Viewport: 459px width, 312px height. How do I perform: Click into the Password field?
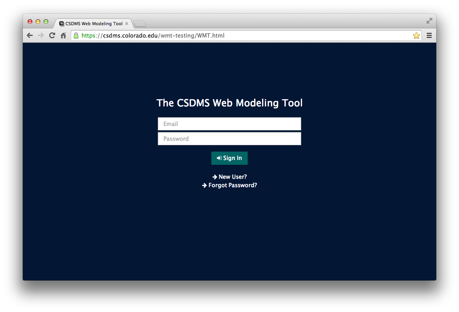[229, 139]
